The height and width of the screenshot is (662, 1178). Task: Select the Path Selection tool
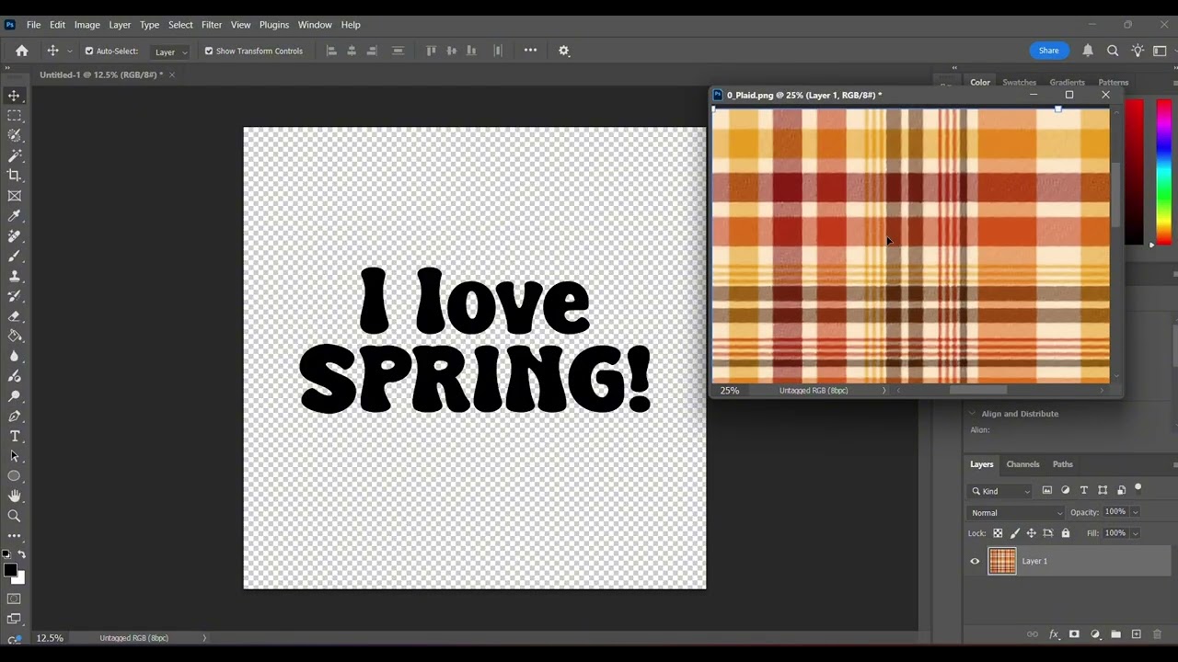click(x=14, y=456)
